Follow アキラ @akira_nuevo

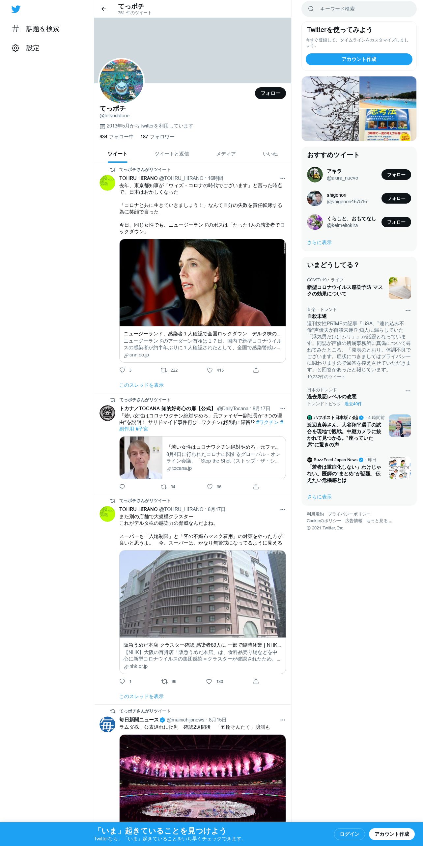396,175
